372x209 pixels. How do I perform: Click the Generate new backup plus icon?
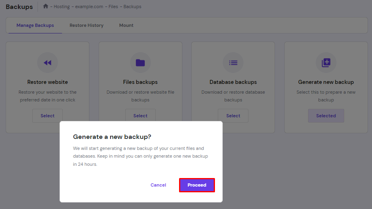326,63
